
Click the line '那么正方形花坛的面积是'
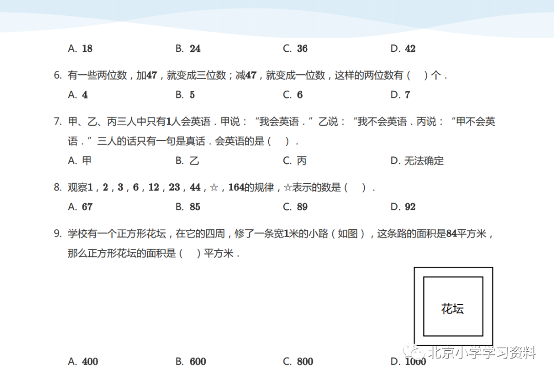coord(154,253)
